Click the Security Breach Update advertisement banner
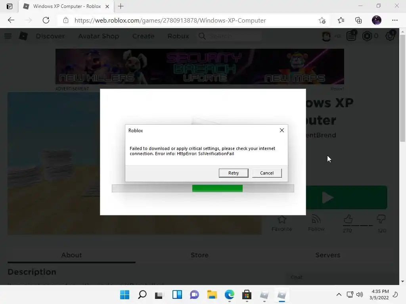This screenshot has width=406, height=304. (x=200, y=66)
